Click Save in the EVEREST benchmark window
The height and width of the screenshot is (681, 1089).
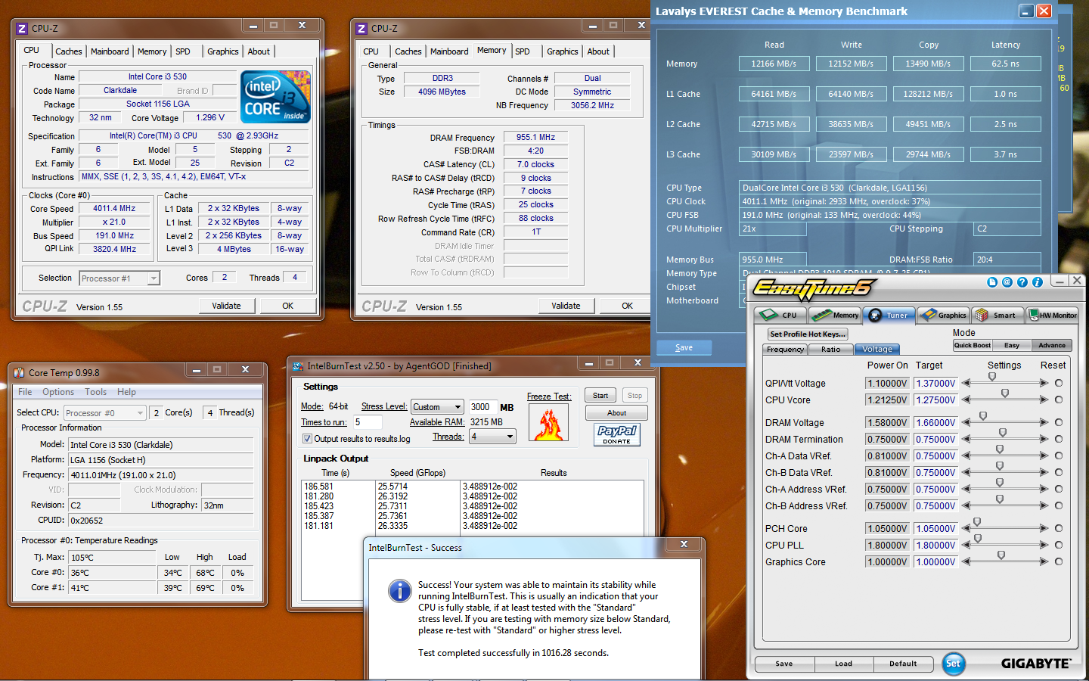(x=684, y=347)
